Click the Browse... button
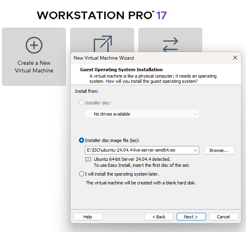Viewport: 246px width, 232px height. (219, 150)
